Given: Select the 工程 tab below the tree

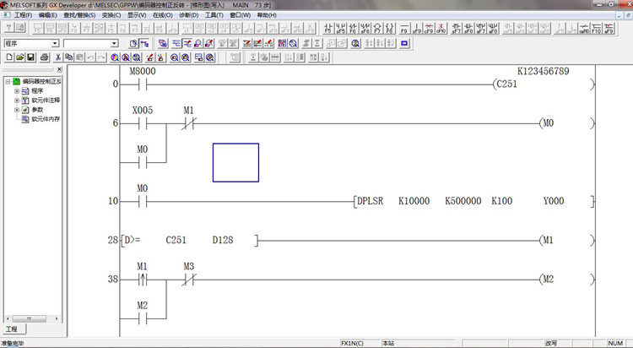Looking at the screenshot, I should (x=12, y=329).
